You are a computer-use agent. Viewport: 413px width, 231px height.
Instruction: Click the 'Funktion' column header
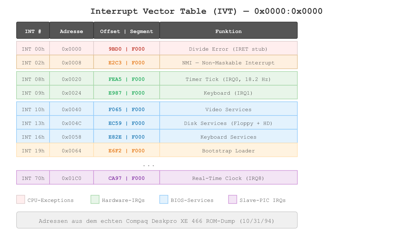tap(229, 30)
